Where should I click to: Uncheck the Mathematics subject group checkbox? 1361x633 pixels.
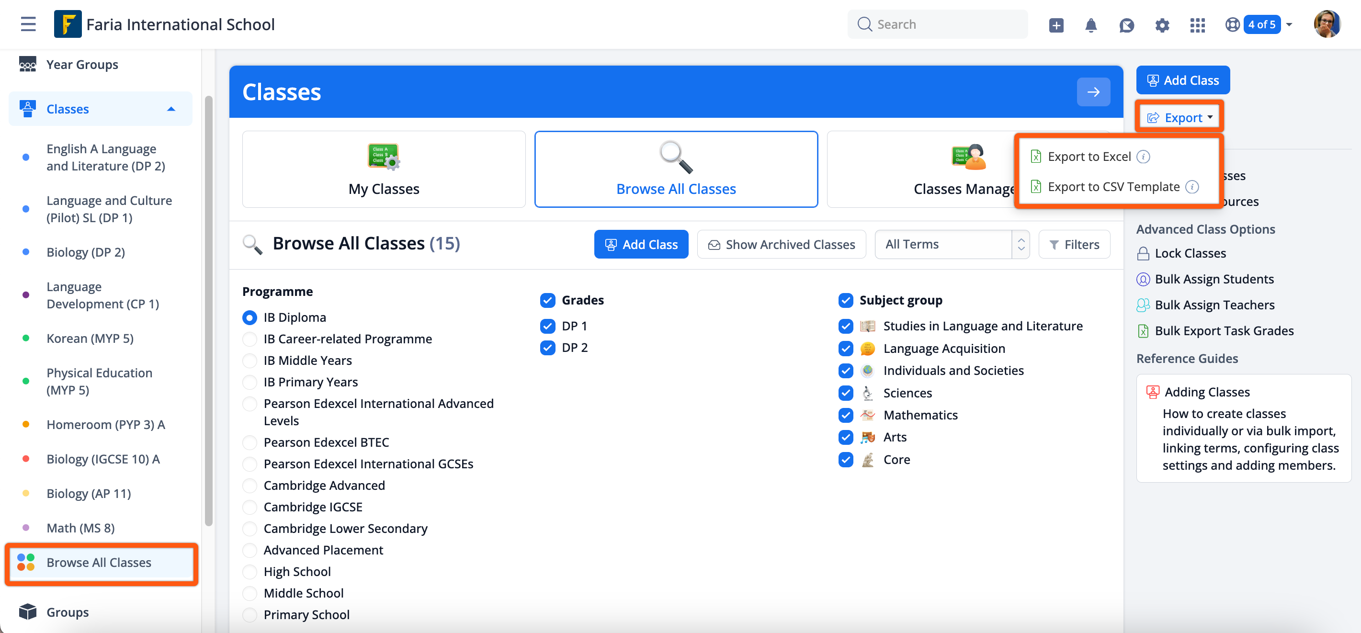pos(845,415)
